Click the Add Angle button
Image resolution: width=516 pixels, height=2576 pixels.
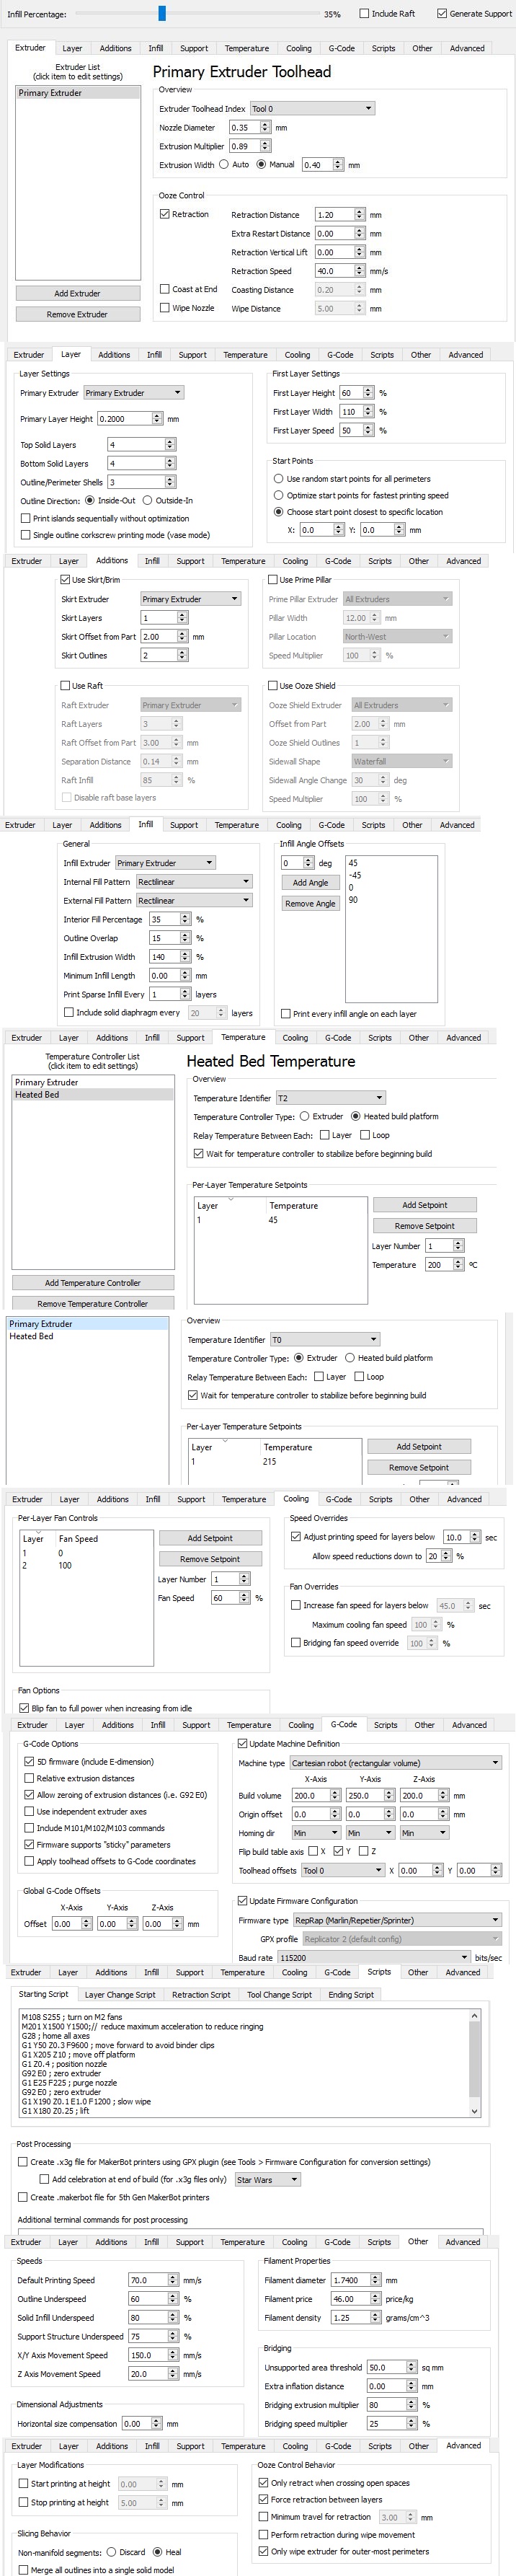coord(310,883)
